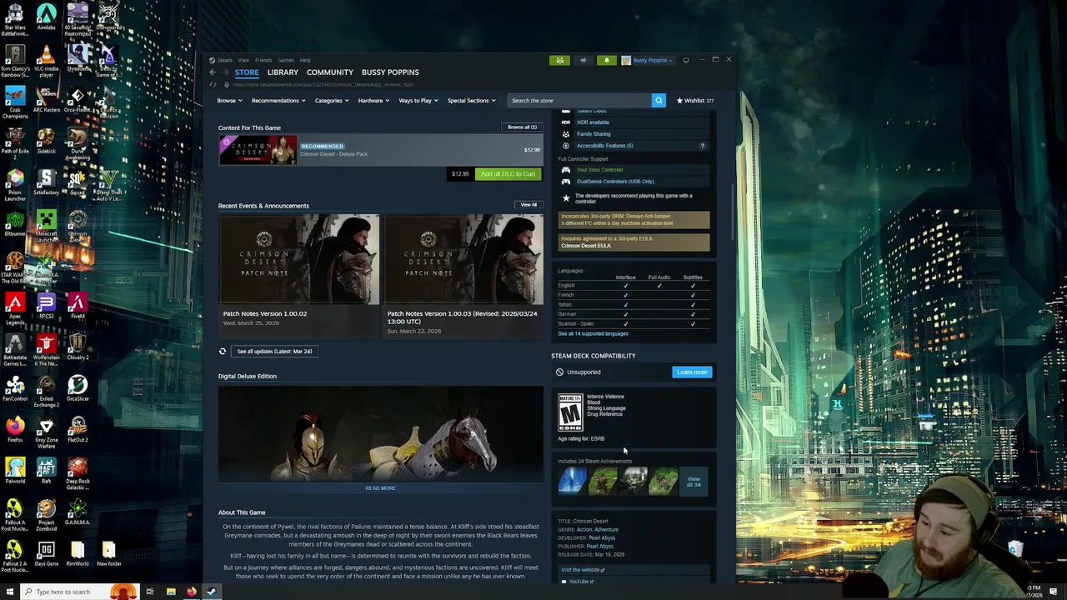Viewport: 1067px width, 600px height.
Task: Switch to the LIBRARY tab
Action: click(283, 72)
